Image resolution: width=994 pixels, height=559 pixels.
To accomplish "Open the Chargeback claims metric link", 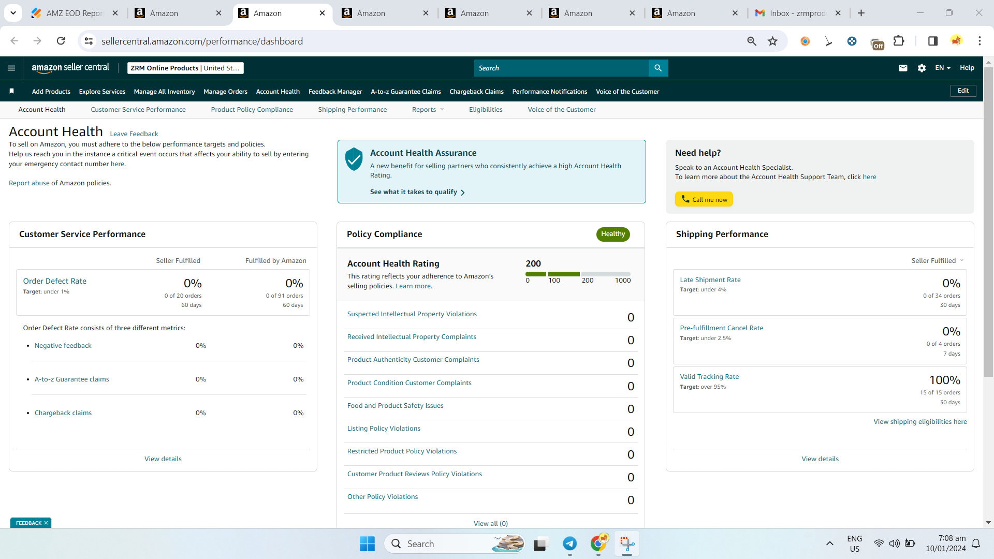I will [x=63, y=413].
